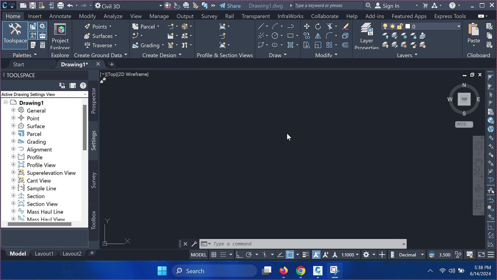This screenshot has height=280, width=497.
Task: Expand the Alignment settings node
Action: point(13,149)
